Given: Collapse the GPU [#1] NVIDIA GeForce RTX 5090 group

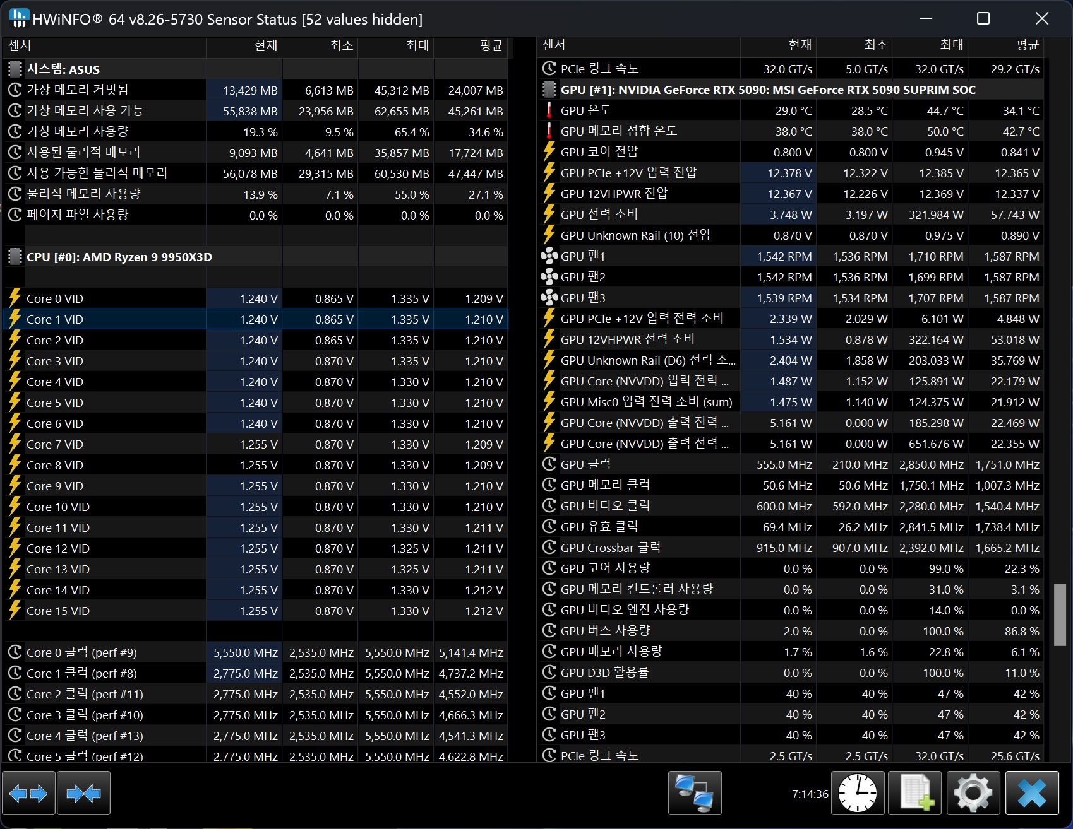Looking at the screenshot, I should pos(549,90).
